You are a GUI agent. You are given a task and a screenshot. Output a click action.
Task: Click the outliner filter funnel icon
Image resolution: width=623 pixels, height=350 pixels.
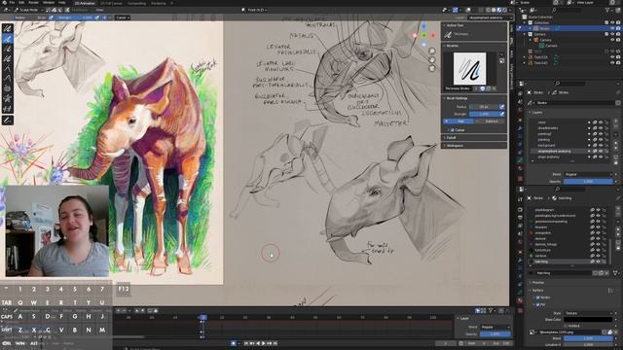(607, 10)
